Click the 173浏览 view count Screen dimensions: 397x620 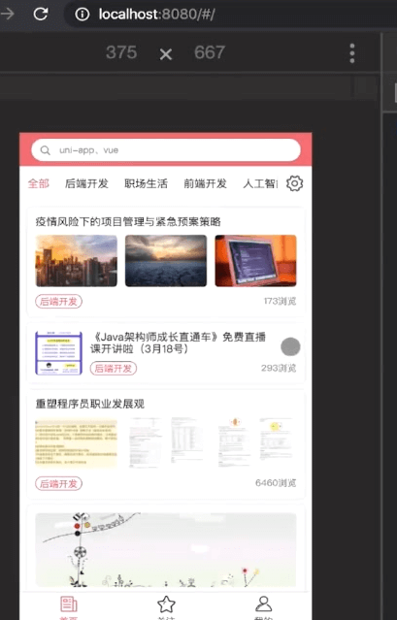point(280,302)
